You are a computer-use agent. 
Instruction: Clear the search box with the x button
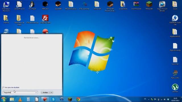click(x=36, y=93)
